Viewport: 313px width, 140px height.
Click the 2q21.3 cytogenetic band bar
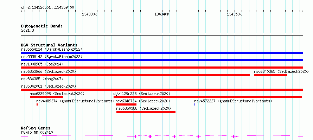162,34
